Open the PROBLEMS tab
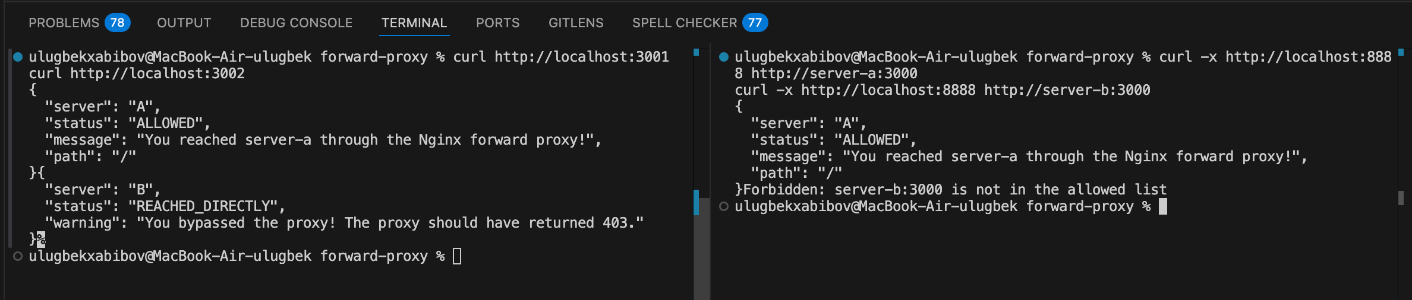Viewport: 1412px width, 300px height. (64, 23)
